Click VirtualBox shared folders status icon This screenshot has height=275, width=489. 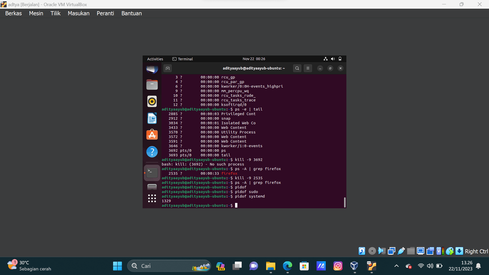[411, 251]
